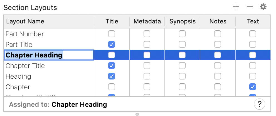The height and width of the screenshot is (116, 276).
Task: Check Text box for Part Number row
Action: point(253,34)
